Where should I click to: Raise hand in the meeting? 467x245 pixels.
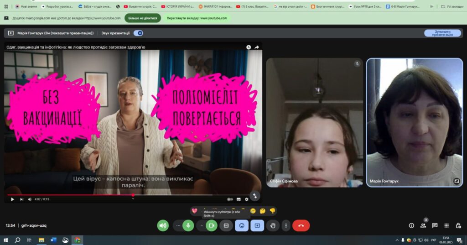coord(273,226)
